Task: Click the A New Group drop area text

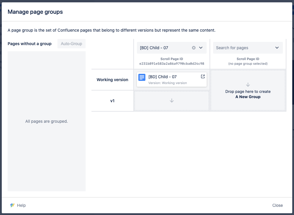Action: tap(248, 97)
